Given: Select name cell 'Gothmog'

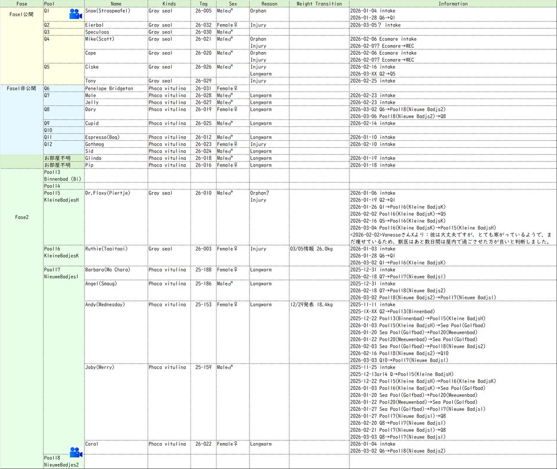Looking at the screenshot, I should pyautogui.click(x=116, y=144).
